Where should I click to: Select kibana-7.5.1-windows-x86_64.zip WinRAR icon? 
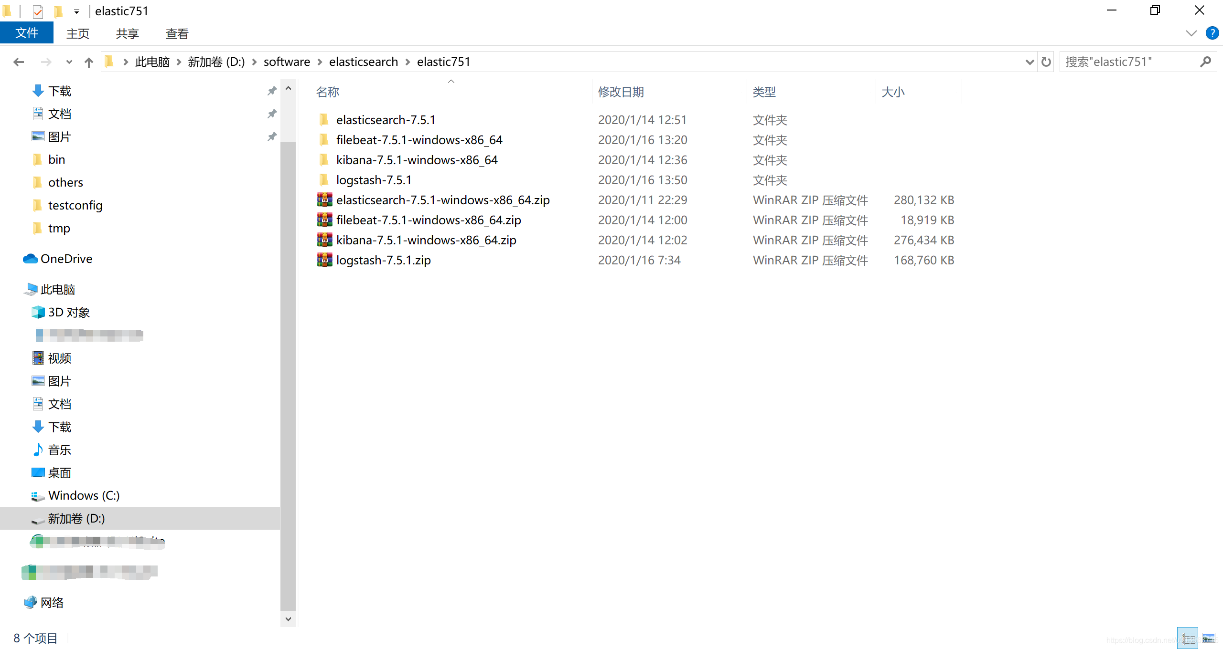click(x=325, y=240)
